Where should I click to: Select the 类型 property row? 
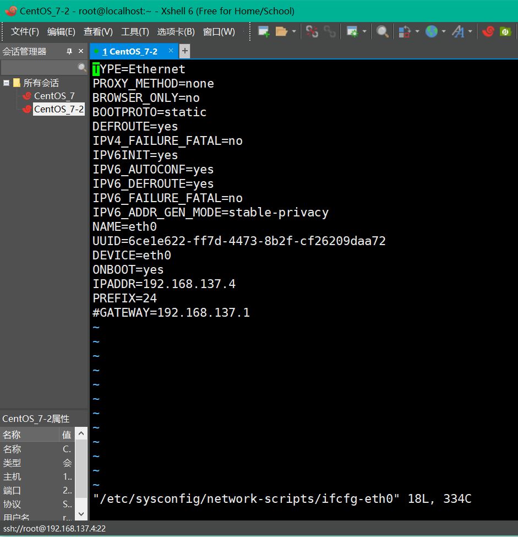point(37,463)
